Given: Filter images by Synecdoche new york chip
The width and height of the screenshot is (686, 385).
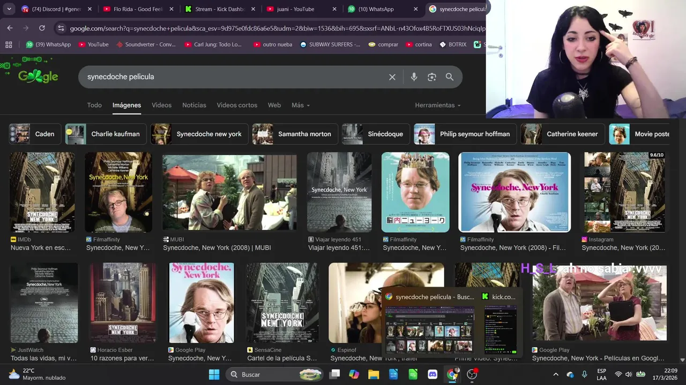Looking at the screenshot, I should [199, 134].
